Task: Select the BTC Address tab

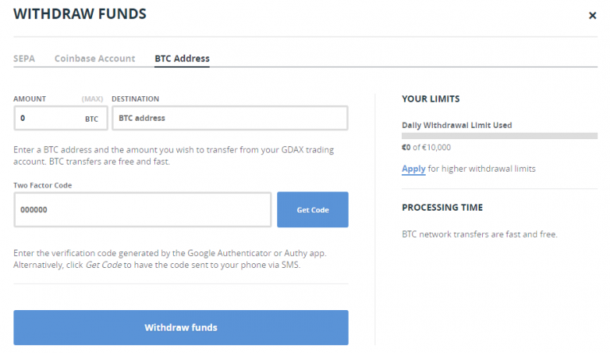Action: (182, 58)
